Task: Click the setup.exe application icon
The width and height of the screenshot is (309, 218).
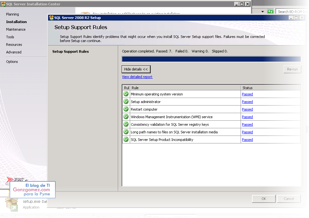Action: 11,204
